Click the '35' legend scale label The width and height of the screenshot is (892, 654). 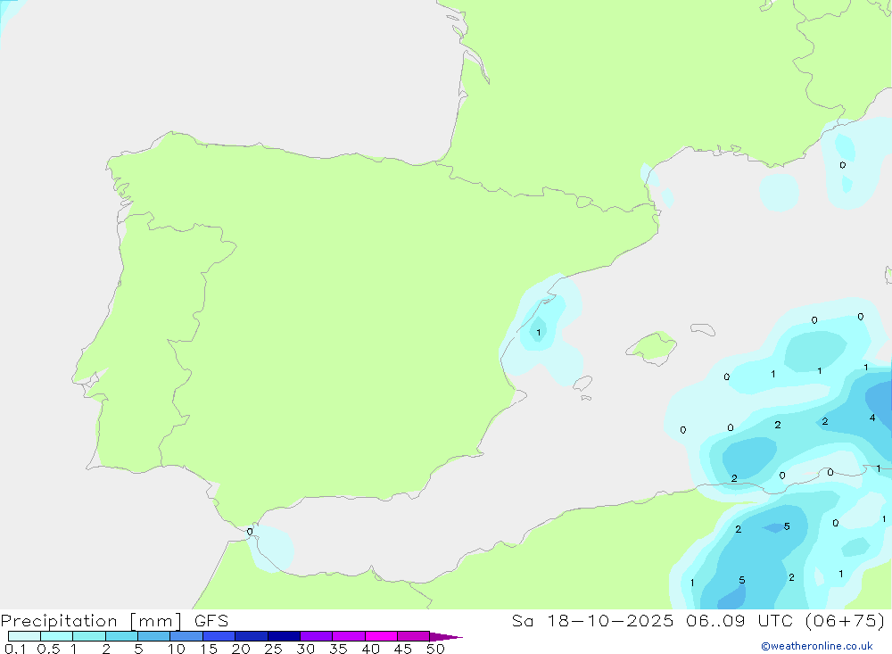(338, 649)
